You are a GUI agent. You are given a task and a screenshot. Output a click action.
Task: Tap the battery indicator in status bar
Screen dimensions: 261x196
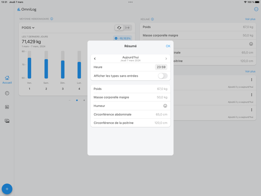click(x=257, y=2)
